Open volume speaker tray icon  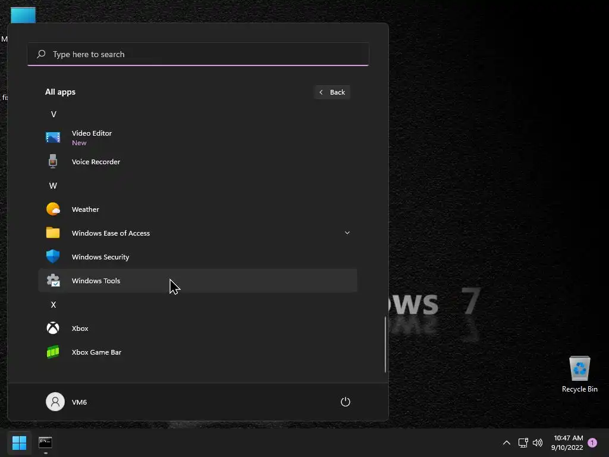[x=538, y=443]
